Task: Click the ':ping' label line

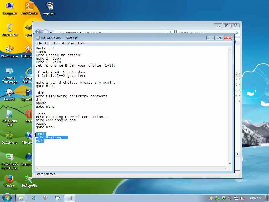Action: 41,113
